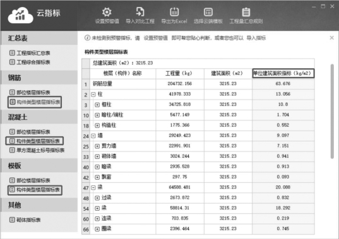The height and width of the screenshot is (239, 339).
Task: Click the 设置预警值 link in notice
Action: [156, 38]
